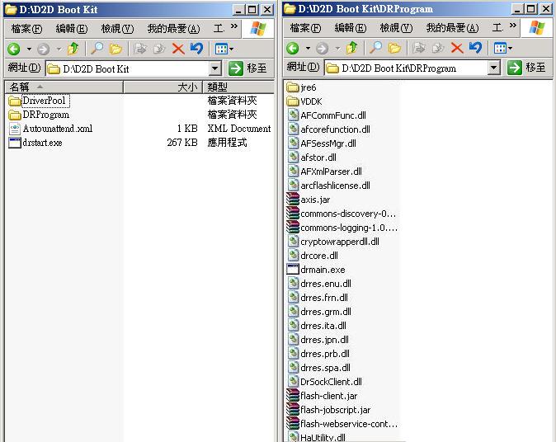Open 檔案(F) menu in D2D Boot Kit window

[26, 29]
